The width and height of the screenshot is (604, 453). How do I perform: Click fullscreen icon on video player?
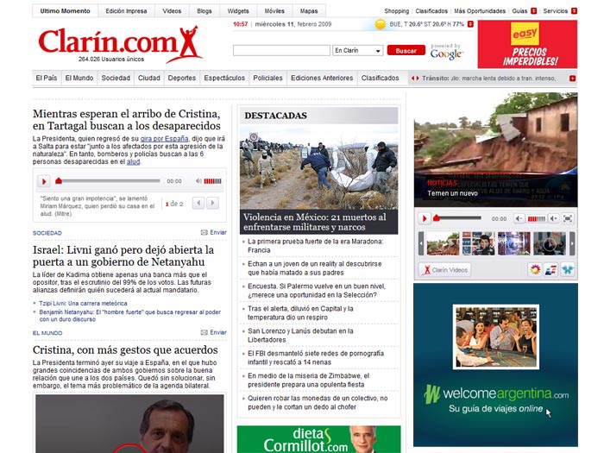(568, 219)
